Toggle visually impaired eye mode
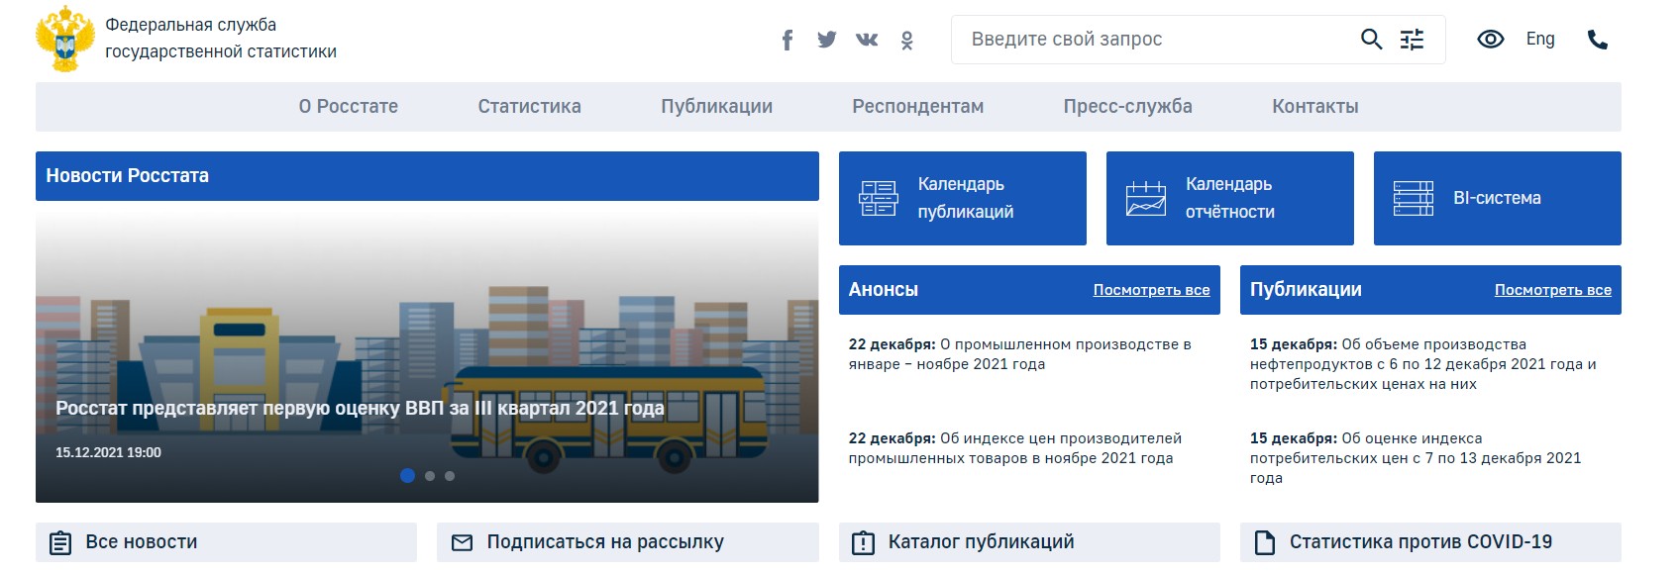Image resolution: width=1680 pixels, height=573 pixels. 1490,40
